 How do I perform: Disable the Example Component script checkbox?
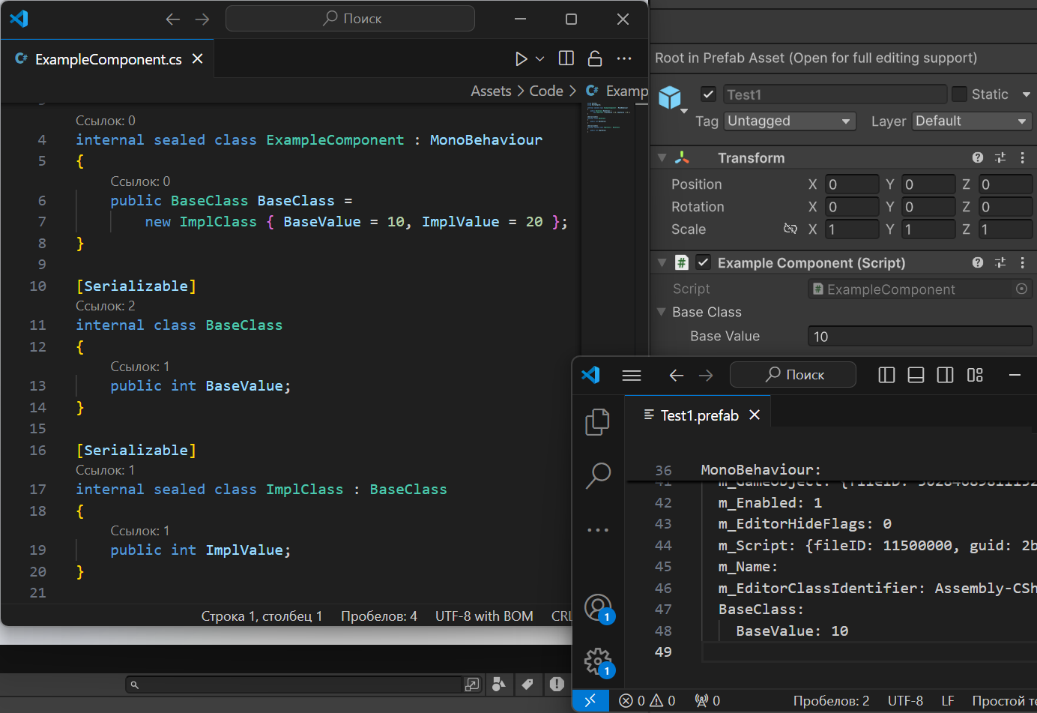[703, 262]
